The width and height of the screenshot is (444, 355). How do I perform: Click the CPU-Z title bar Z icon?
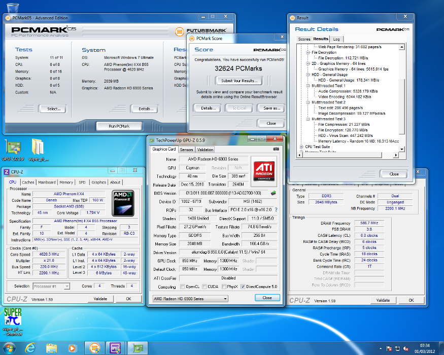[7, 172]
